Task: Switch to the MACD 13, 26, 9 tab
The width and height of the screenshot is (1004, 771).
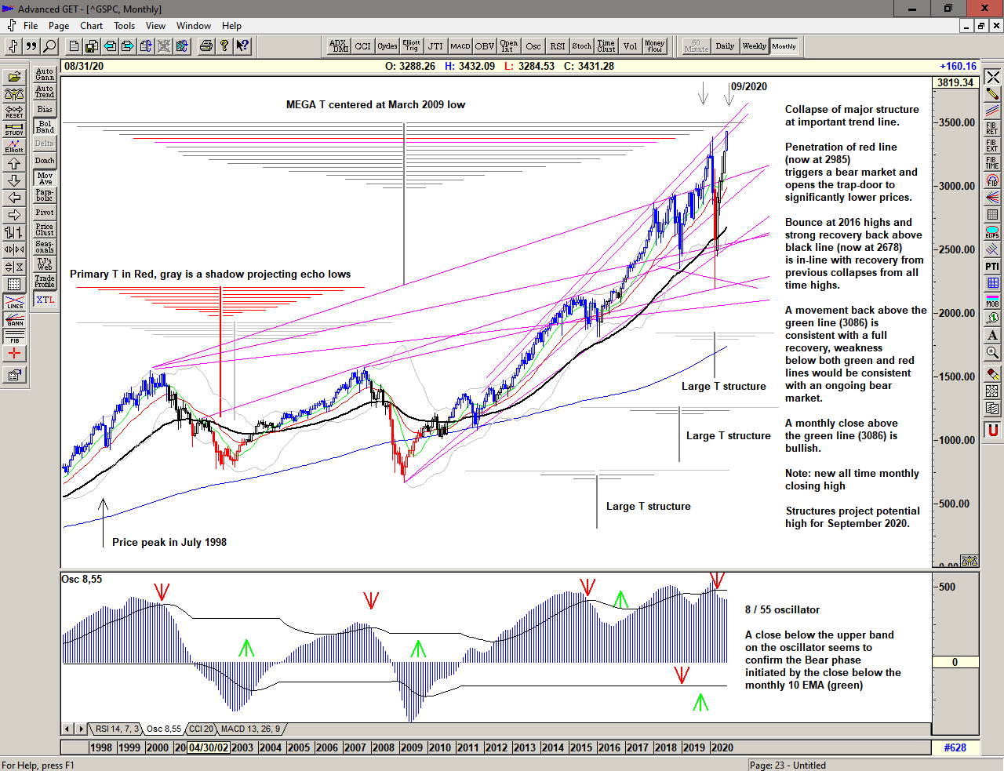Action: [250, 729]
